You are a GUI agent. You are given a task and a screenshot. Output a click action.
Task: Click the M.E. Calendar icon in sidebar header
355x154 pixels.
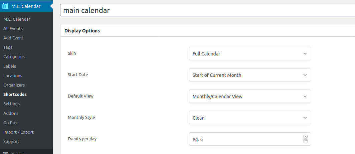tap(5, 6)
